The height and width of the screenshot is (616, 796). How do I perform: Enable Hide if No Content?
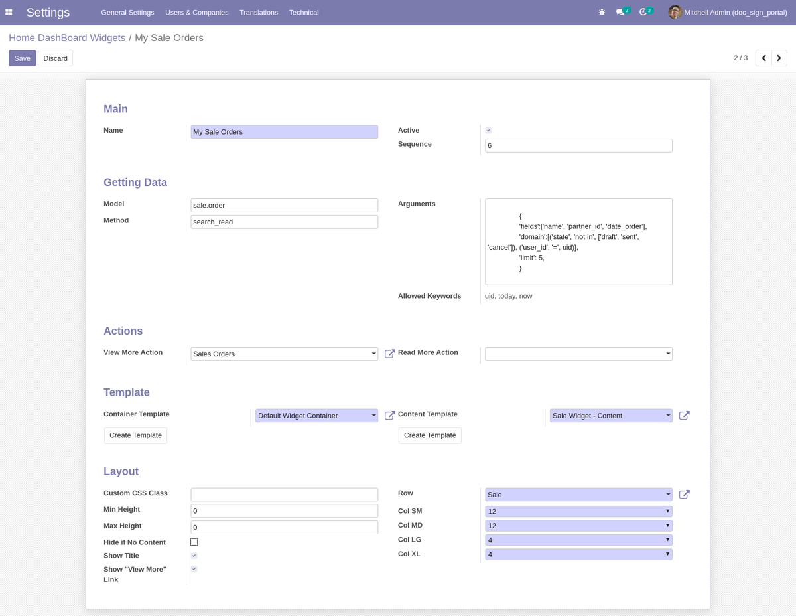194,542
